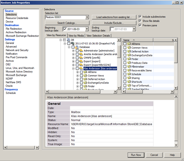Click the Anette Andersson mailbox folder icon
Viewport: 184px width, 161px height.
tap(81, 54)
